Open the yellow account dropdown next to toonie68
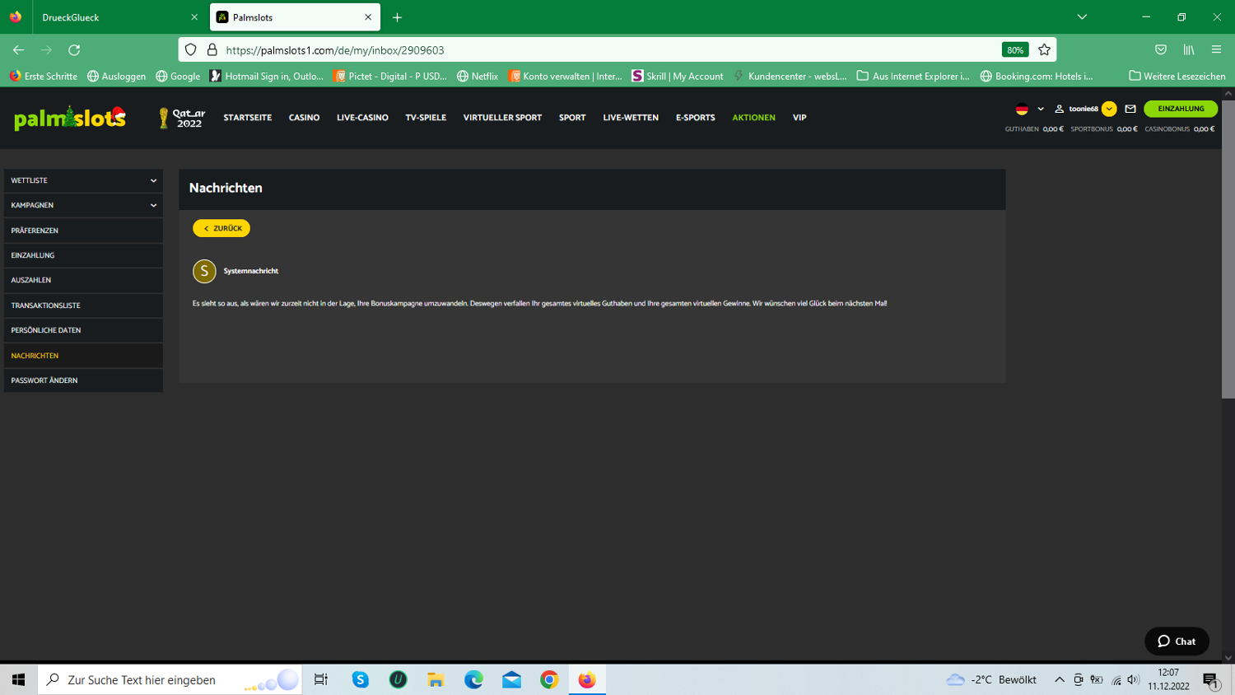The width and height of the screenshot is (1235, 695). click(x=1109, y=109)
